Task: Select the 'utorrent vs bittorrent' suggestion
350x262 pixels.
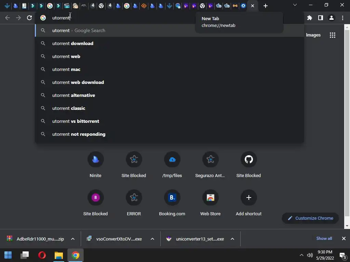Action: (170, 121)
